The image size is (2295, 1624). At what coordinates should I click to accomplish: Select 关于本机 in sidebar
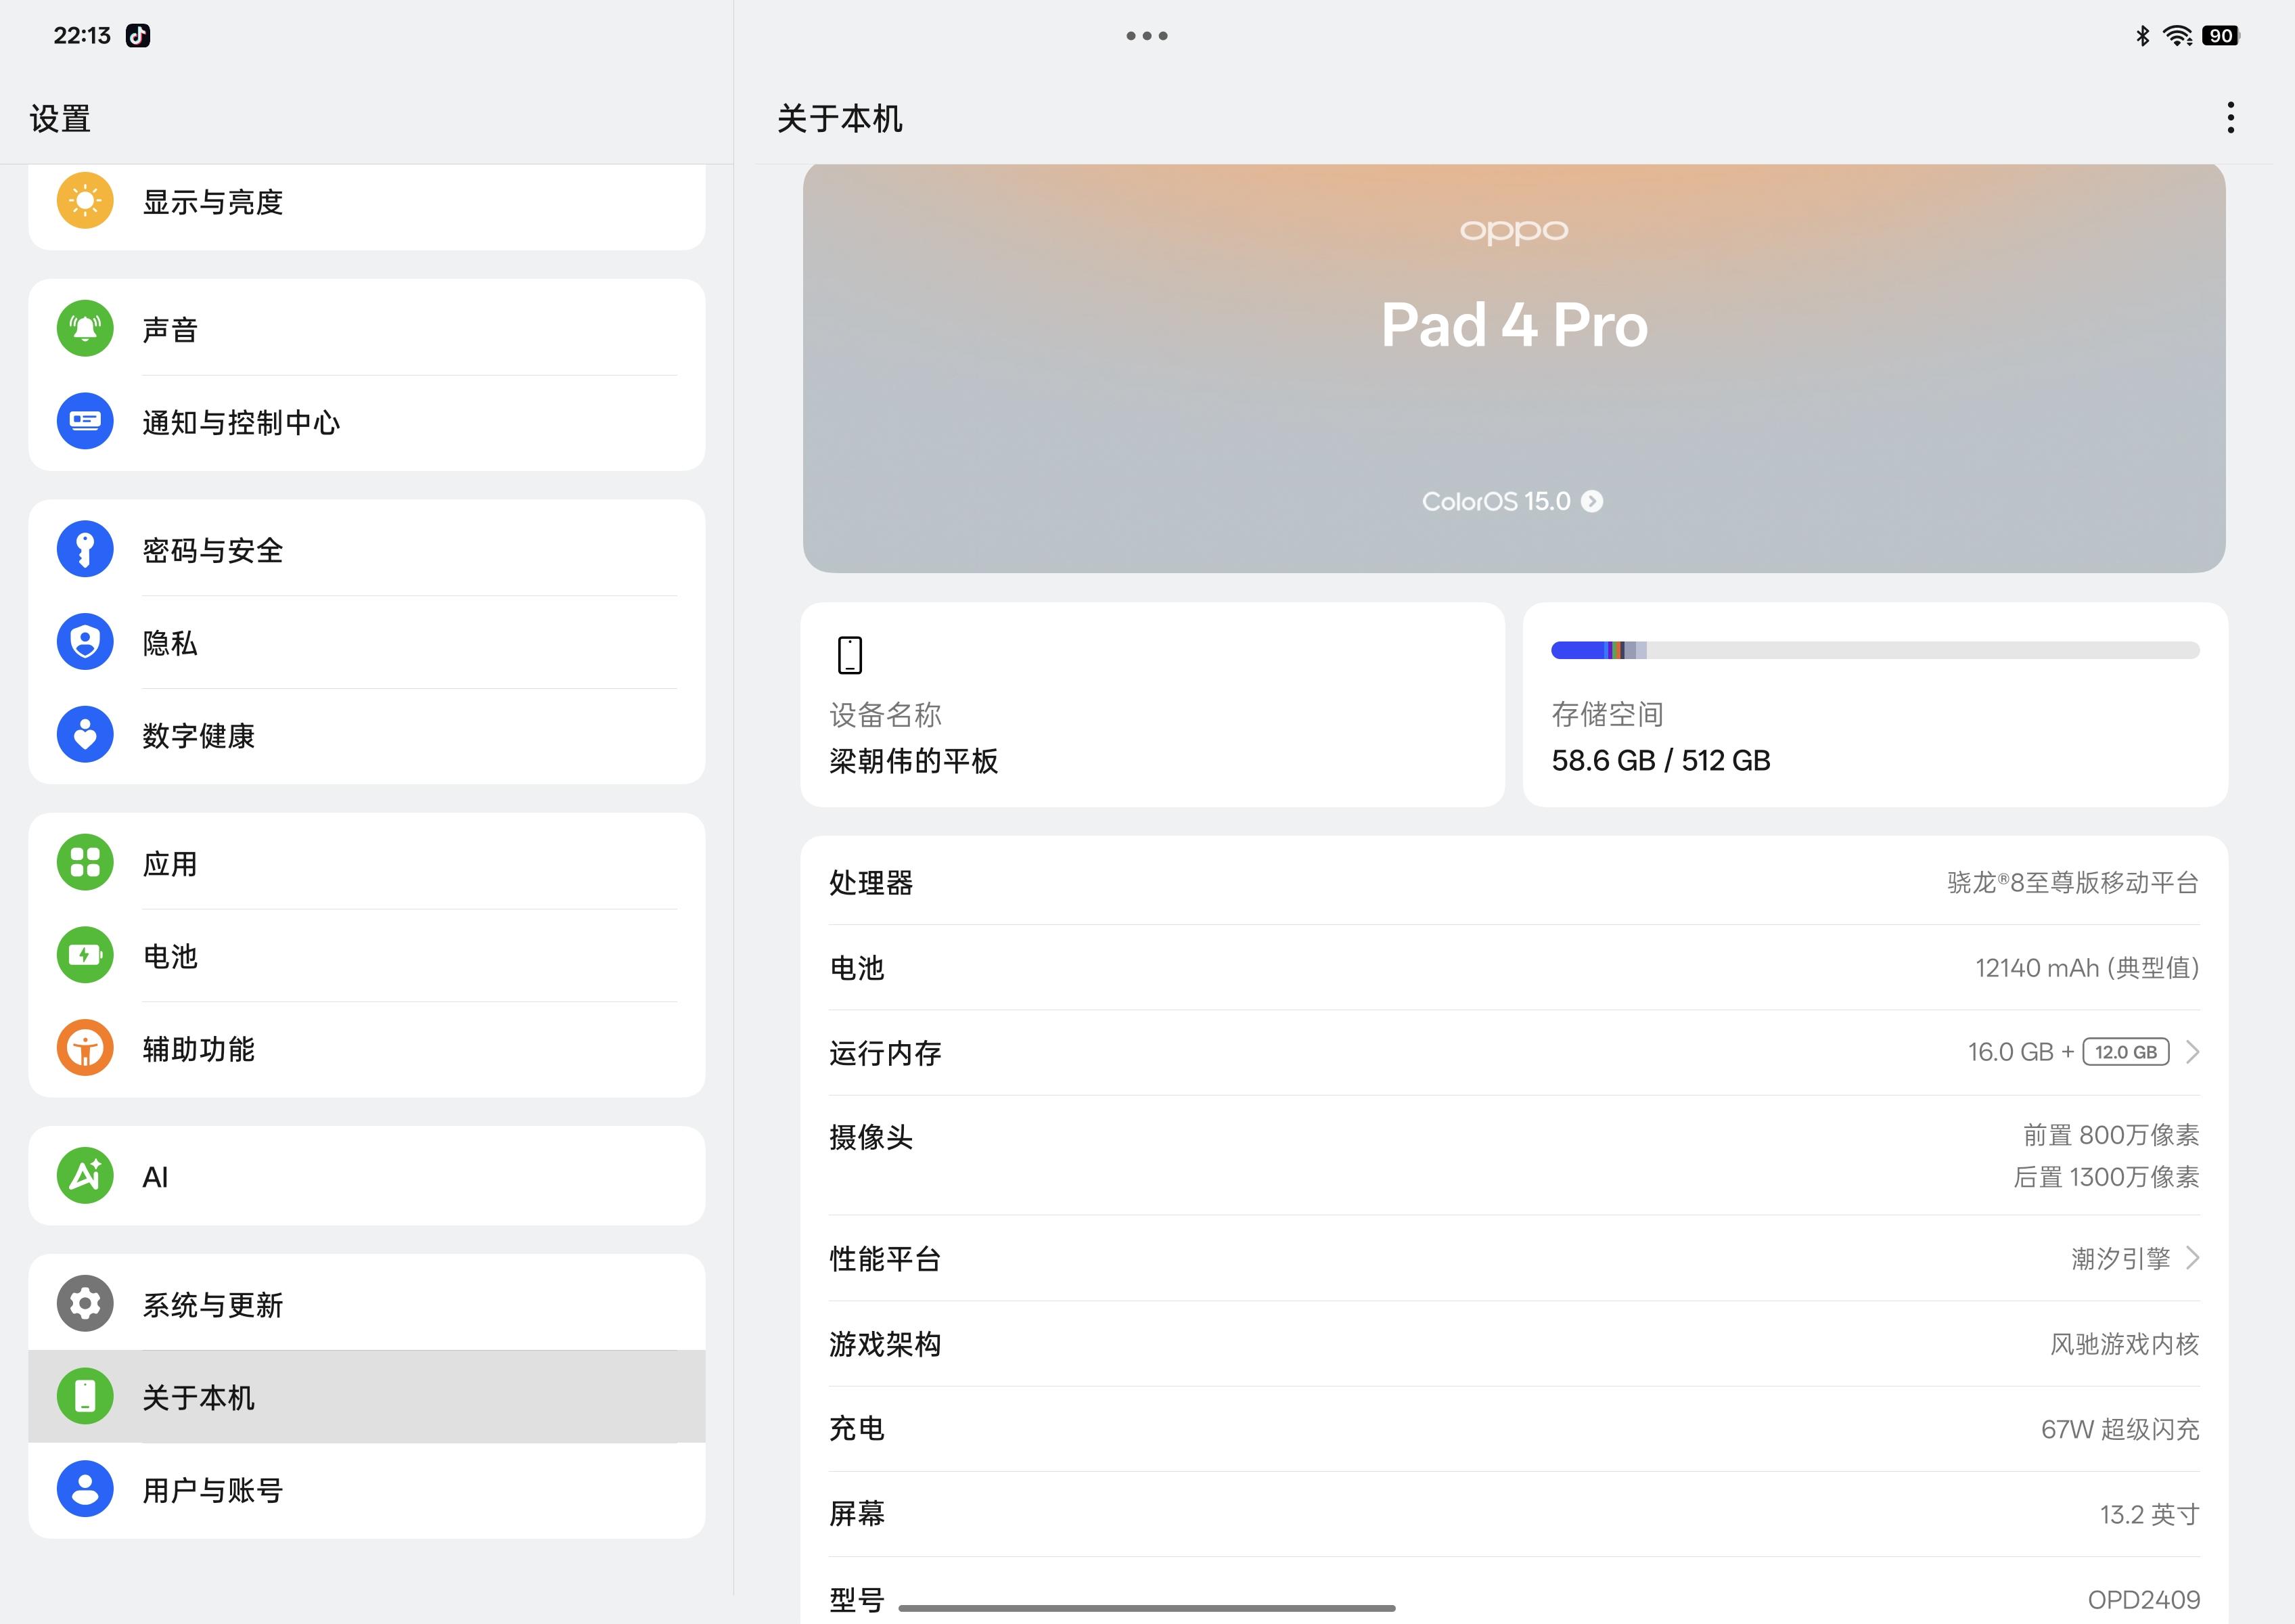(367, 1397)
